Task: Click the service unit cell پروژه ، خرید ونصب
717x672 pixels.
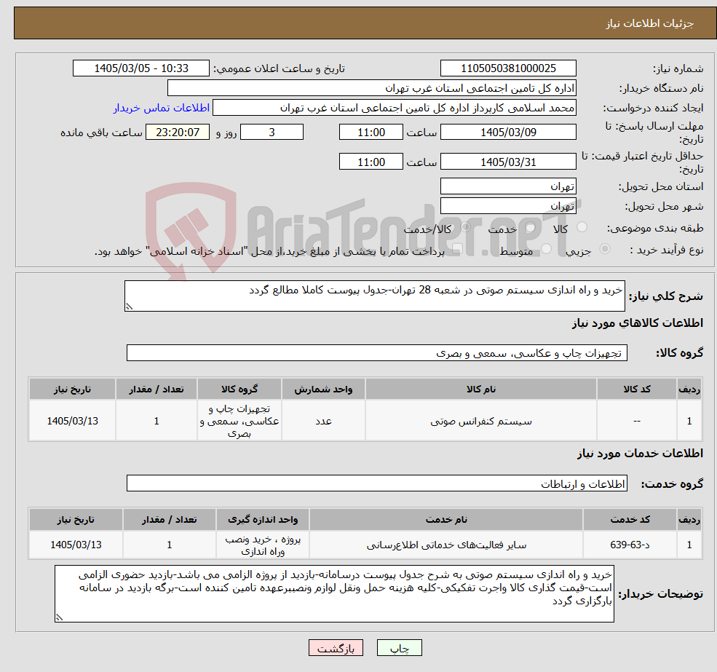Action: 263,545
